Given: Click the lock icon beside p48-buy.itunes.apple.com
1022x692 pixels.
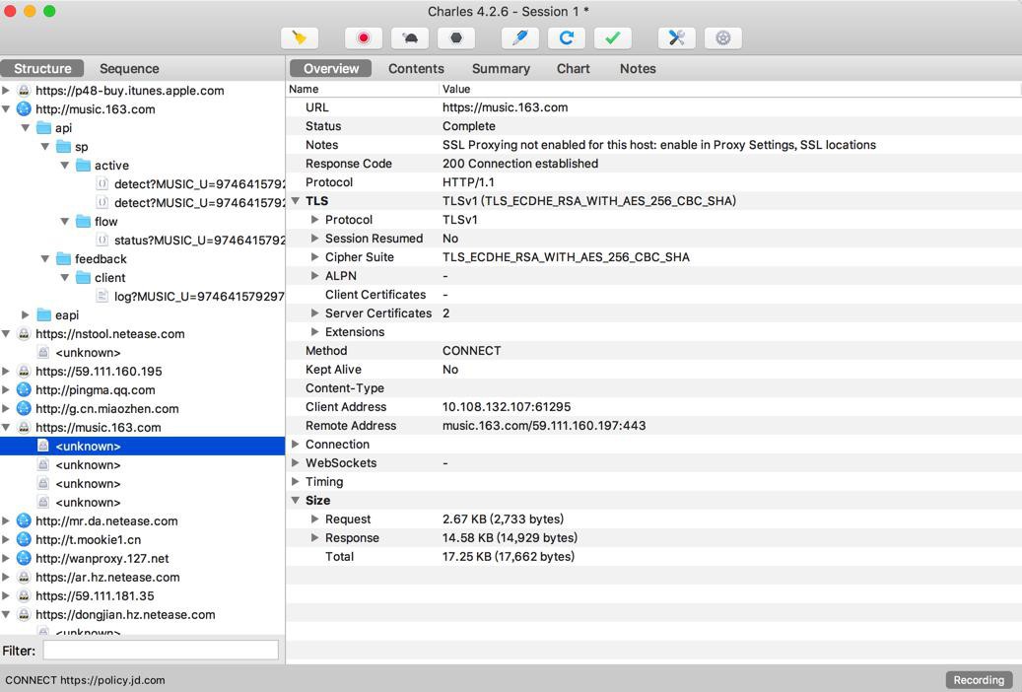Looking at the screenshot, I should [x=24, y=91].
